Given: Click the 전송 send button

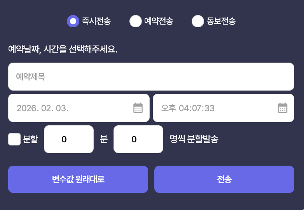Looking at the screenshot, I should point(224,179).
